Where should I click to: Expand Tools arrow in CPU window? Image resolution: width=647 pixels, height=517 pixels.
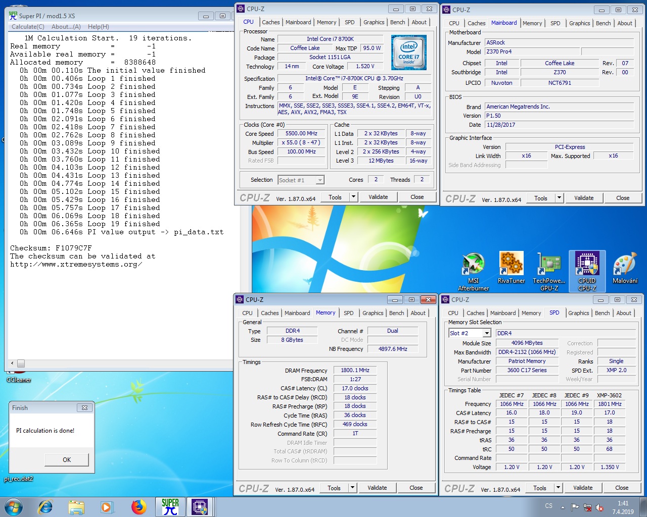353,197
